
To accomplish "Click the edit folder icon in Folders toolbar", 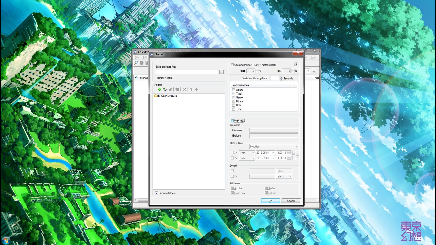I will click(x=171, y=89).
